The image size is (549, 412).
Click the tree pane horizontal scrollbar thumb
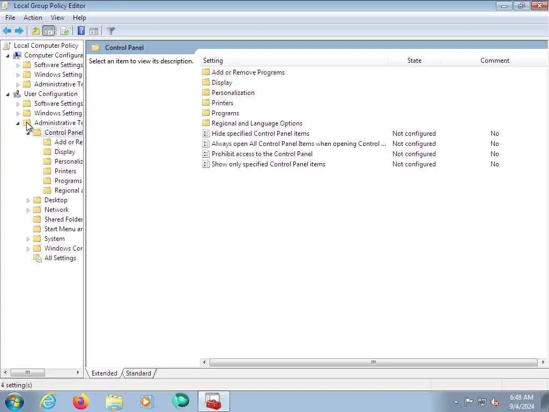click(28, 372)
